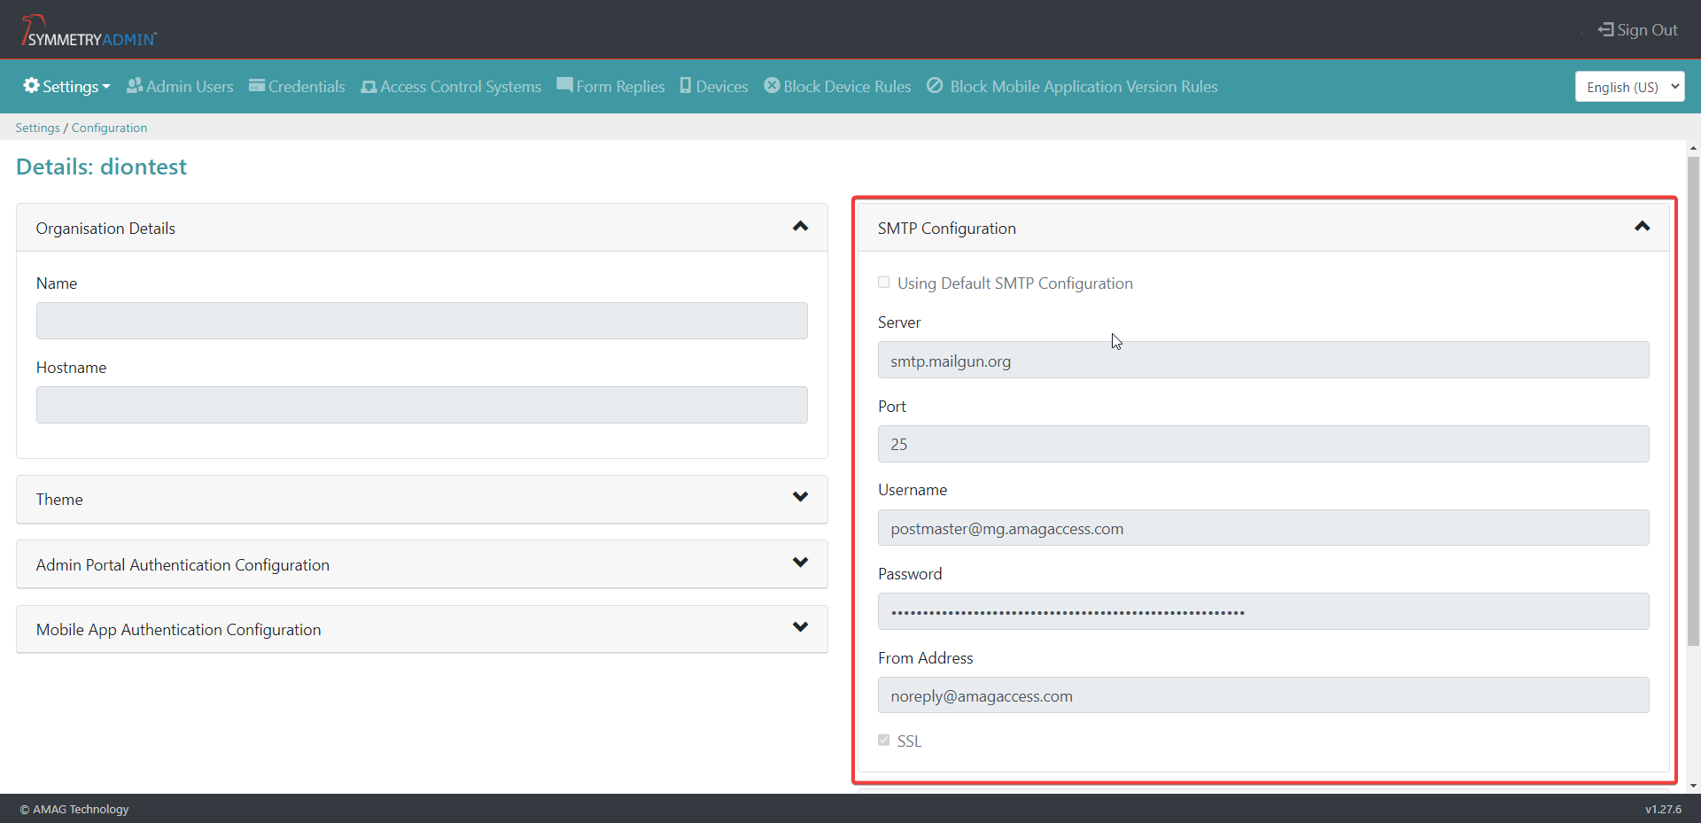Click the Block Mobile Application Version ban icon

[935, 85]
